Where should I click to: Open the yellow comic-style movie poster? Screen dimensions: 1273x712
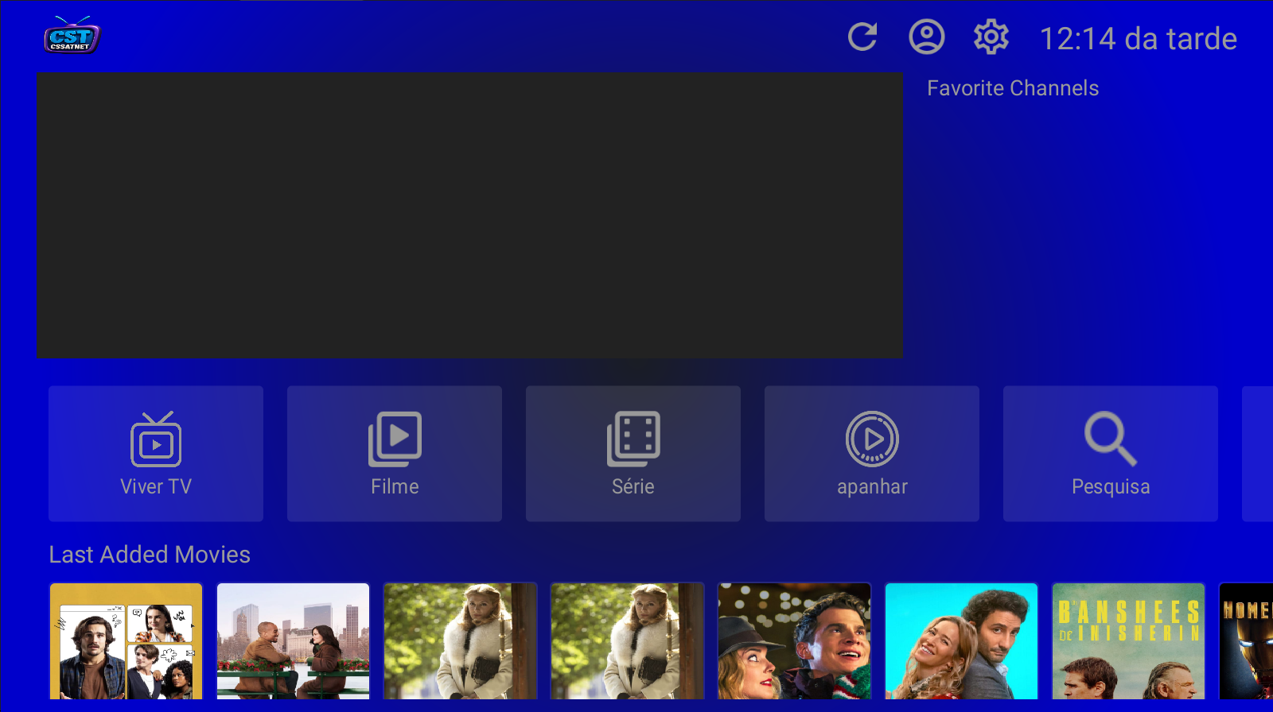pyautogui.click(x=127, y=641)
